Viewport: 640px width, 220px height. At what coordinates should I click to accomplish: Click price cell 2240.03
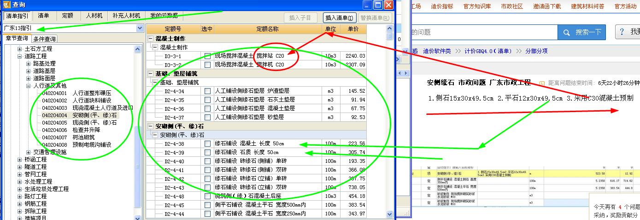point(353,56)
